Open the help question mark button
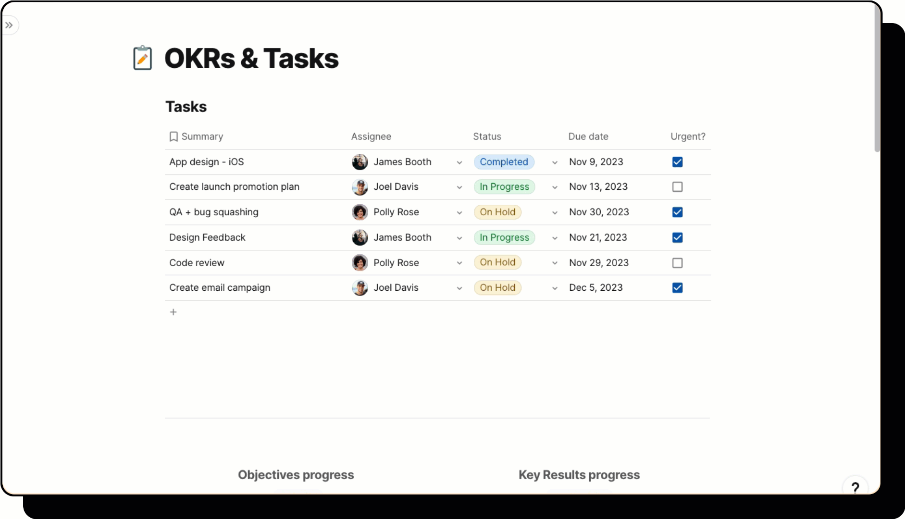905x519 pixels. click(x=855, y=487)
